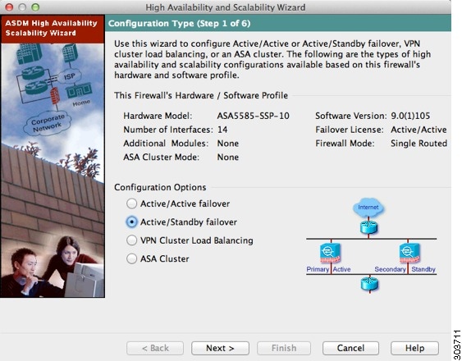
Task: Click the disabled Back button
Action: pyautogui.click(x=155, y=348)
